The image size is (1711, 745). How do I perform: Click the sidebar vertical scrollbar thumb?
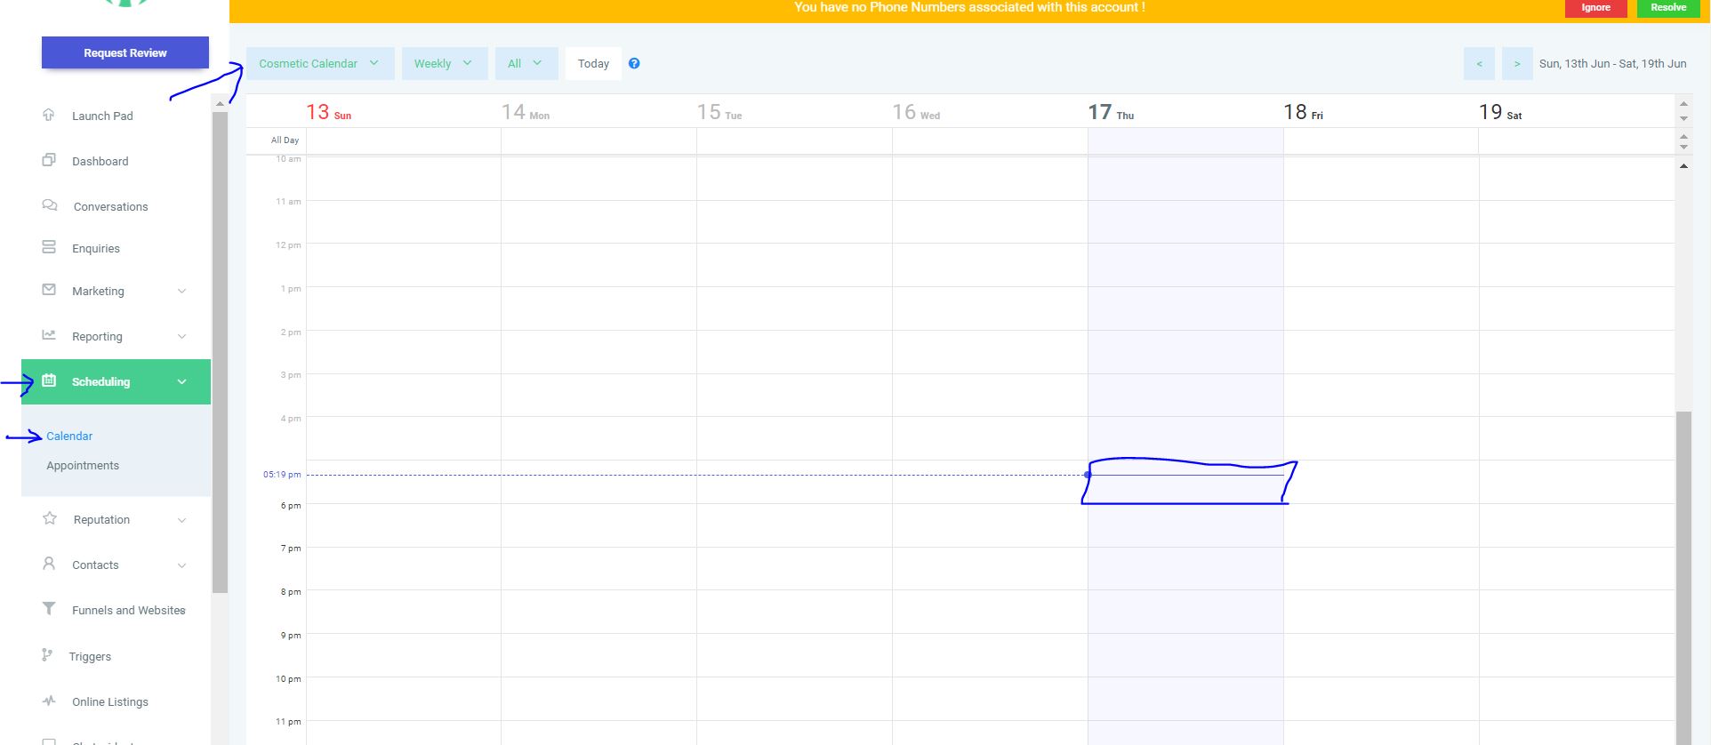220,352
